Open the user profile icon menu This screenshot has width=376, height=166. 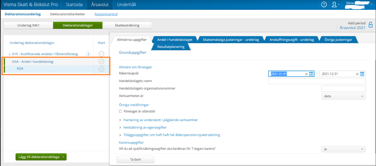(334, 5)
